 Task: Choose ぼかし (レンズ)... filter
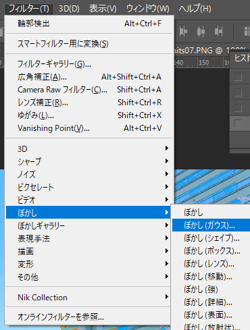pyautogui.click(x=211, y=263)
